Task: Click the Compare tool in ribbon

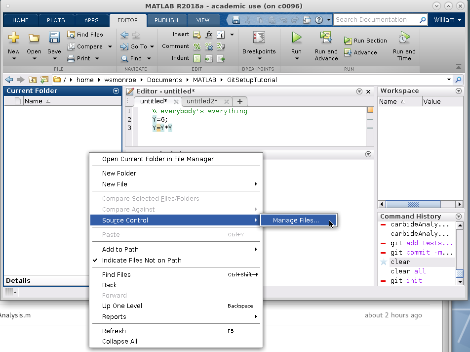Action: point(85,46)
